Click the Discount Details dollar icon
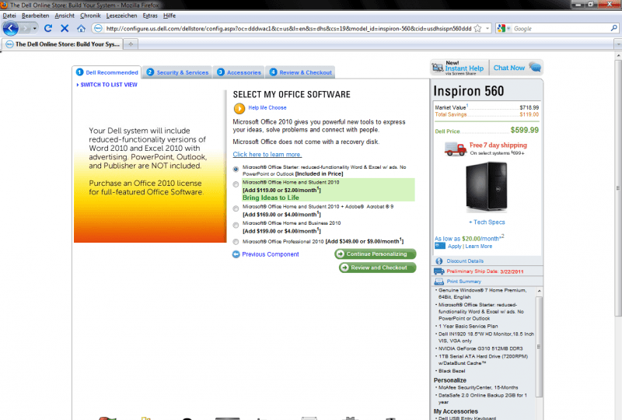 tap(439, 261)
